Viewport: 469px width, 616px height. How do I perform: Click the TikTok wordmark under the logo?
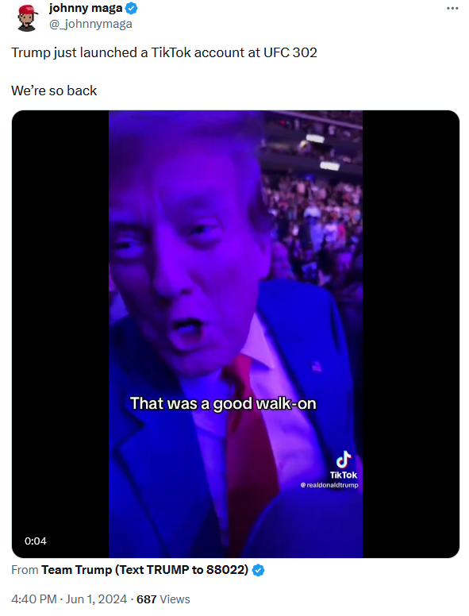click(344, 475)
